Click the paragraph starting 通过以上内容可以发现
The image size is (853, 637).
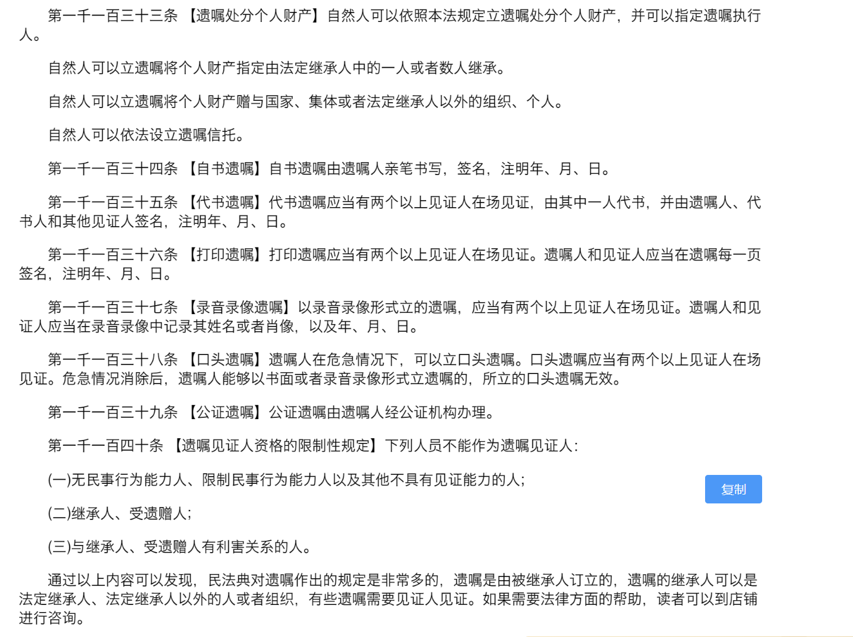point(388,599)
